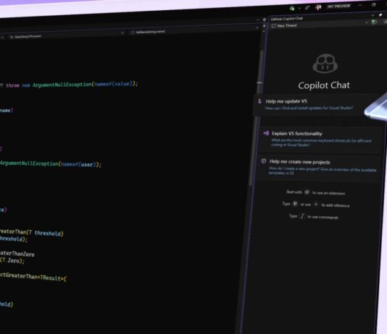Click the Visual Studio icon beside Explain VS functionality

266,133
